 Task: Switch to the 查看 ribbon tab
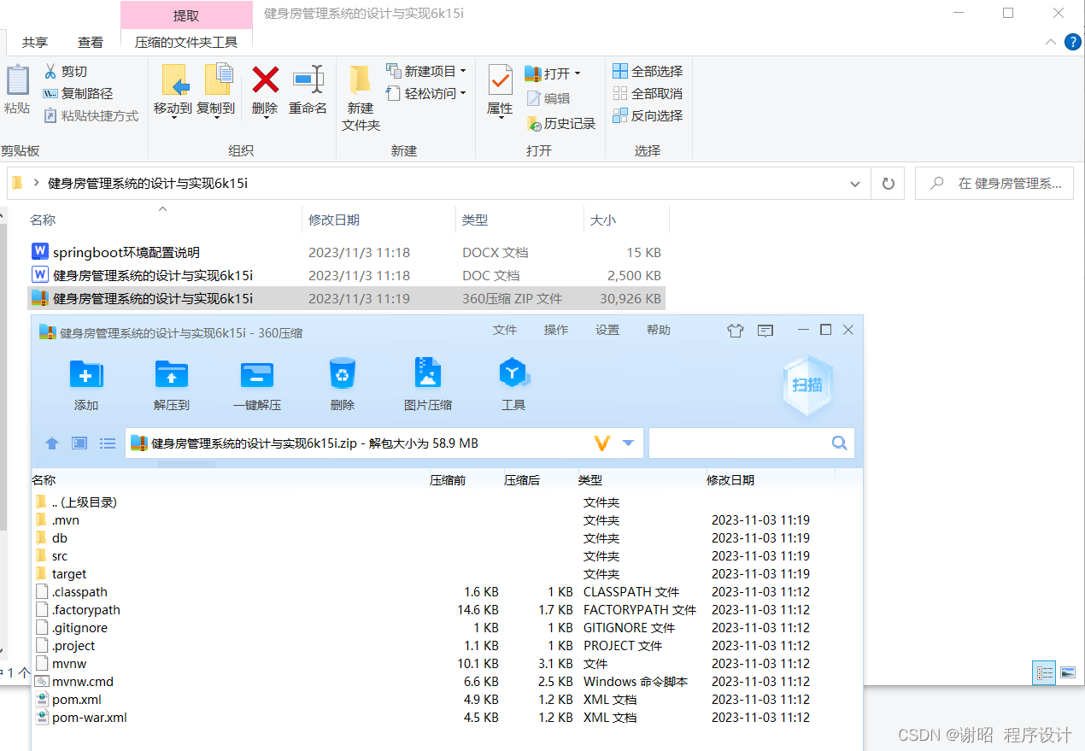click(90, 42)
